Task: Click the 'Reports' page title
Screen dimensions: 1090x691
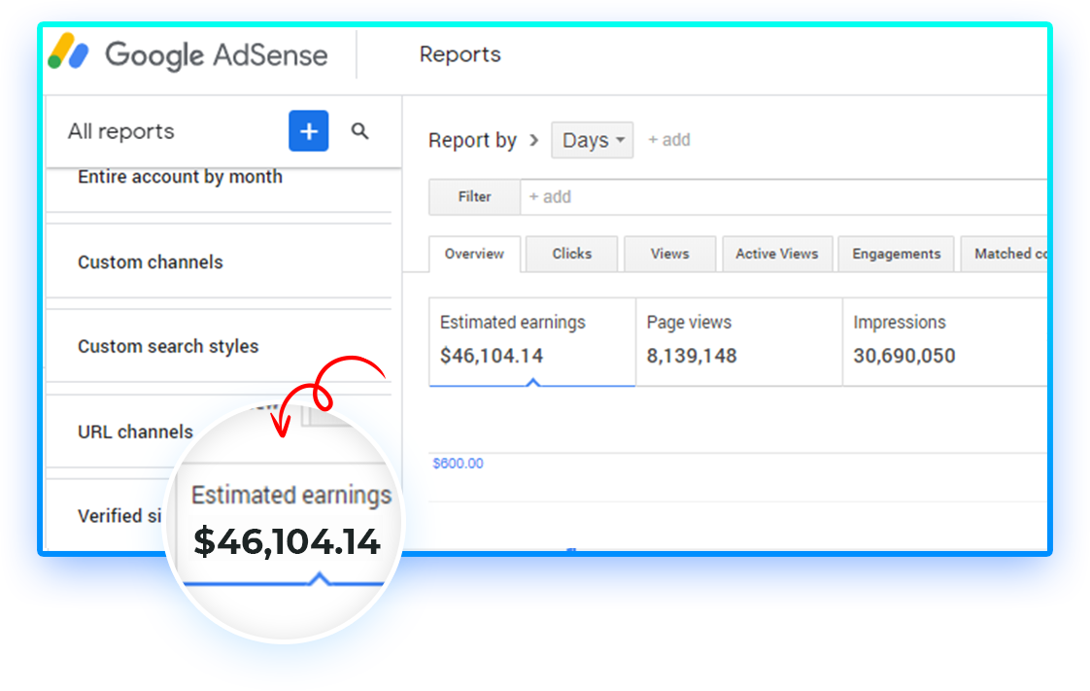Action: 460,54
